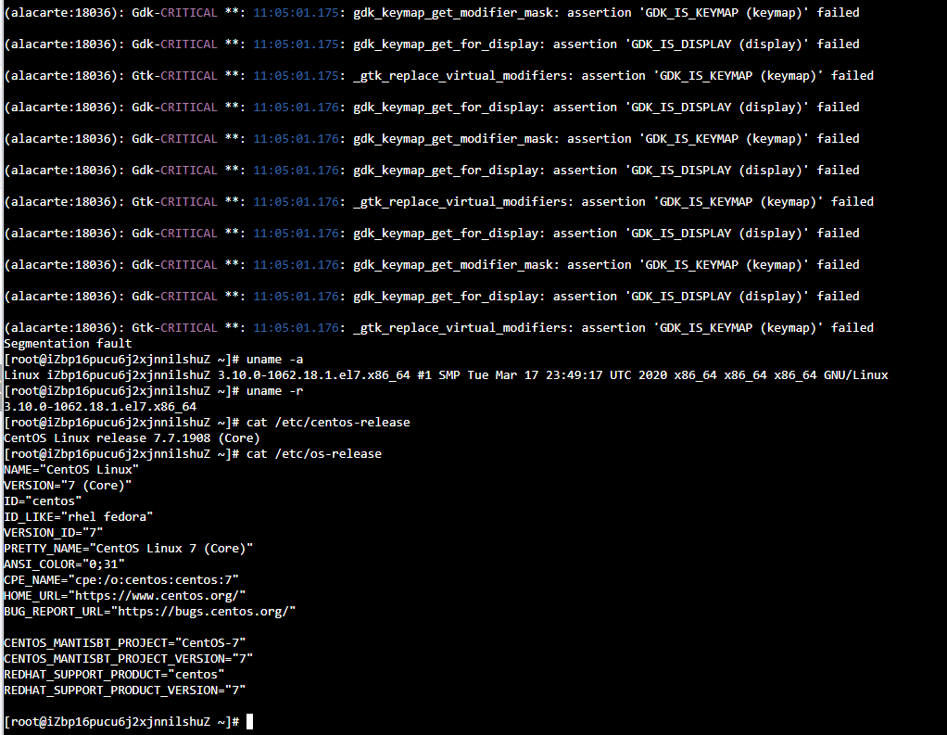Click the block cursor at the last prompt
Viewport: 947px width, 735px height.
tap(249, 722)
